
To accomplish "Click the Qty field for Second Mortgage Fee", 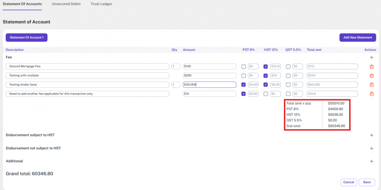I will pos(176,66).
